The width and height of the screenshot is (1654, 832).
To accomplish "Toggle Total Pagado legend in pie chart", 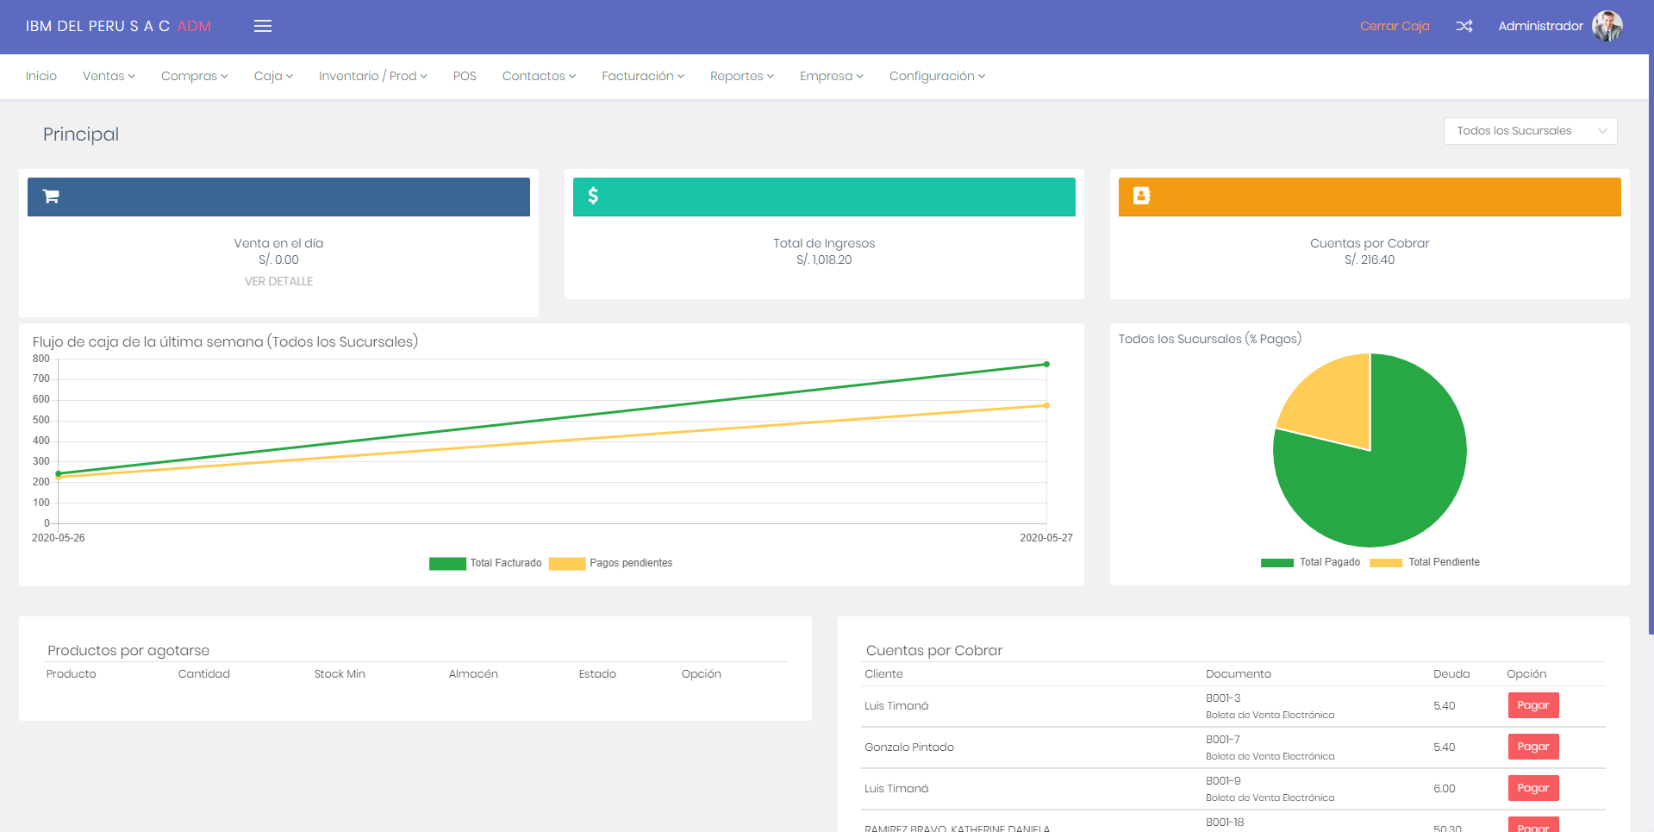I will (1310, 562).
